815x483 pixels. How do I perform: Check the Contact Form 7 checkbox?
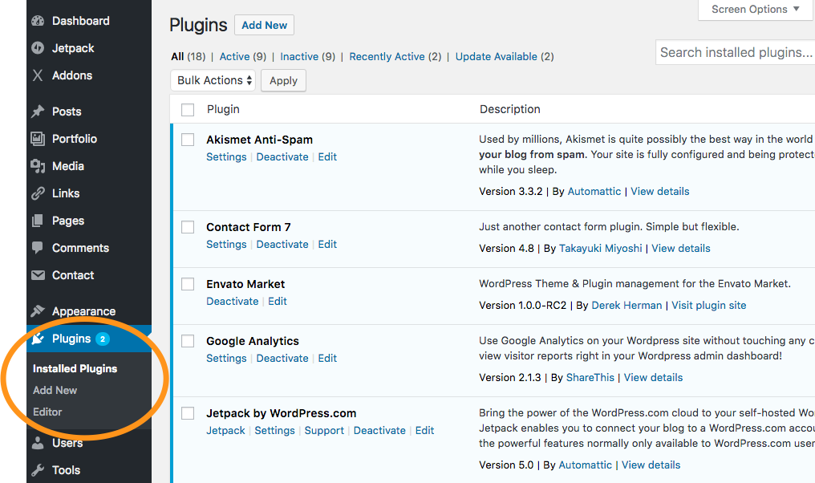click(188, 227)
